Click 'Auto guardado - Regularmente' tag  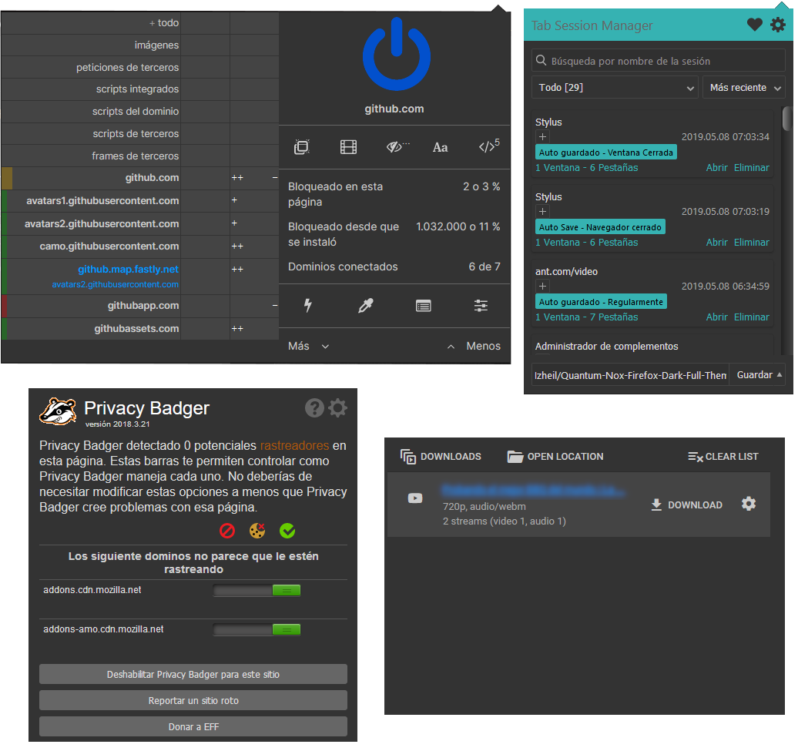point(601,302)
